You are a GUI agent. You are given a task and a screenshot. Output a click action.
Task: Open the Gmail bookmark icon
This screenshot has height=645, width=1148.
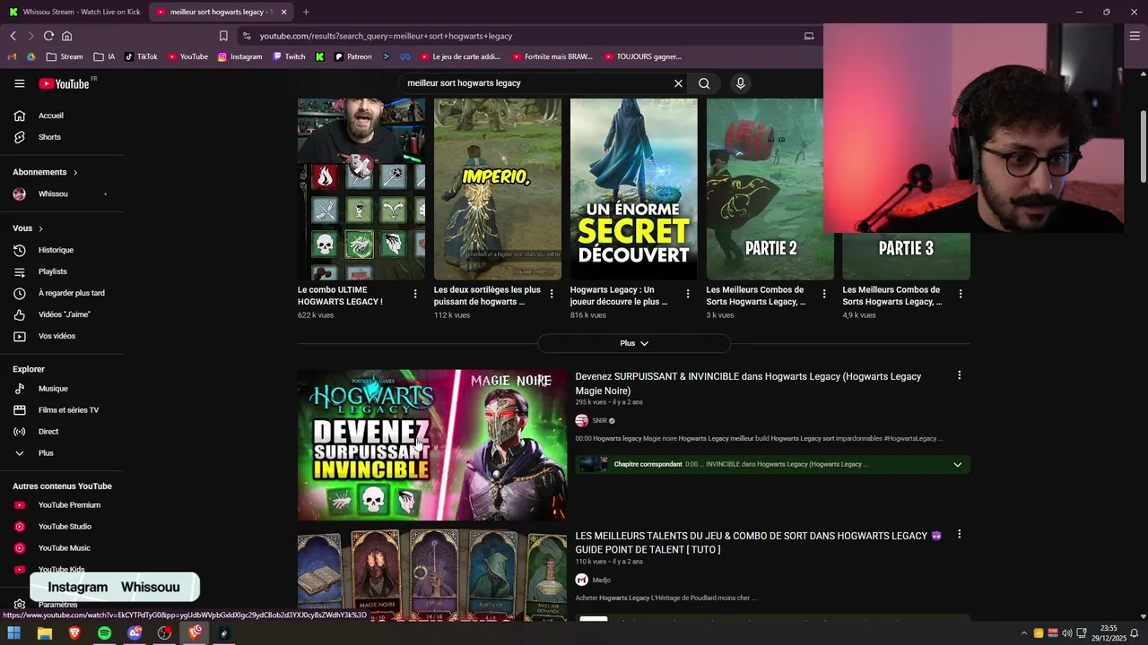coord(13,56)
